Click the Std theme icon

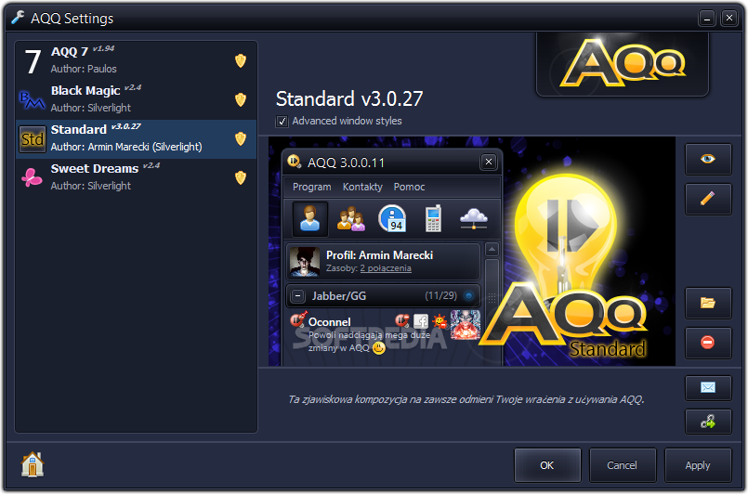pyautogui.click(x=33, y=139)
